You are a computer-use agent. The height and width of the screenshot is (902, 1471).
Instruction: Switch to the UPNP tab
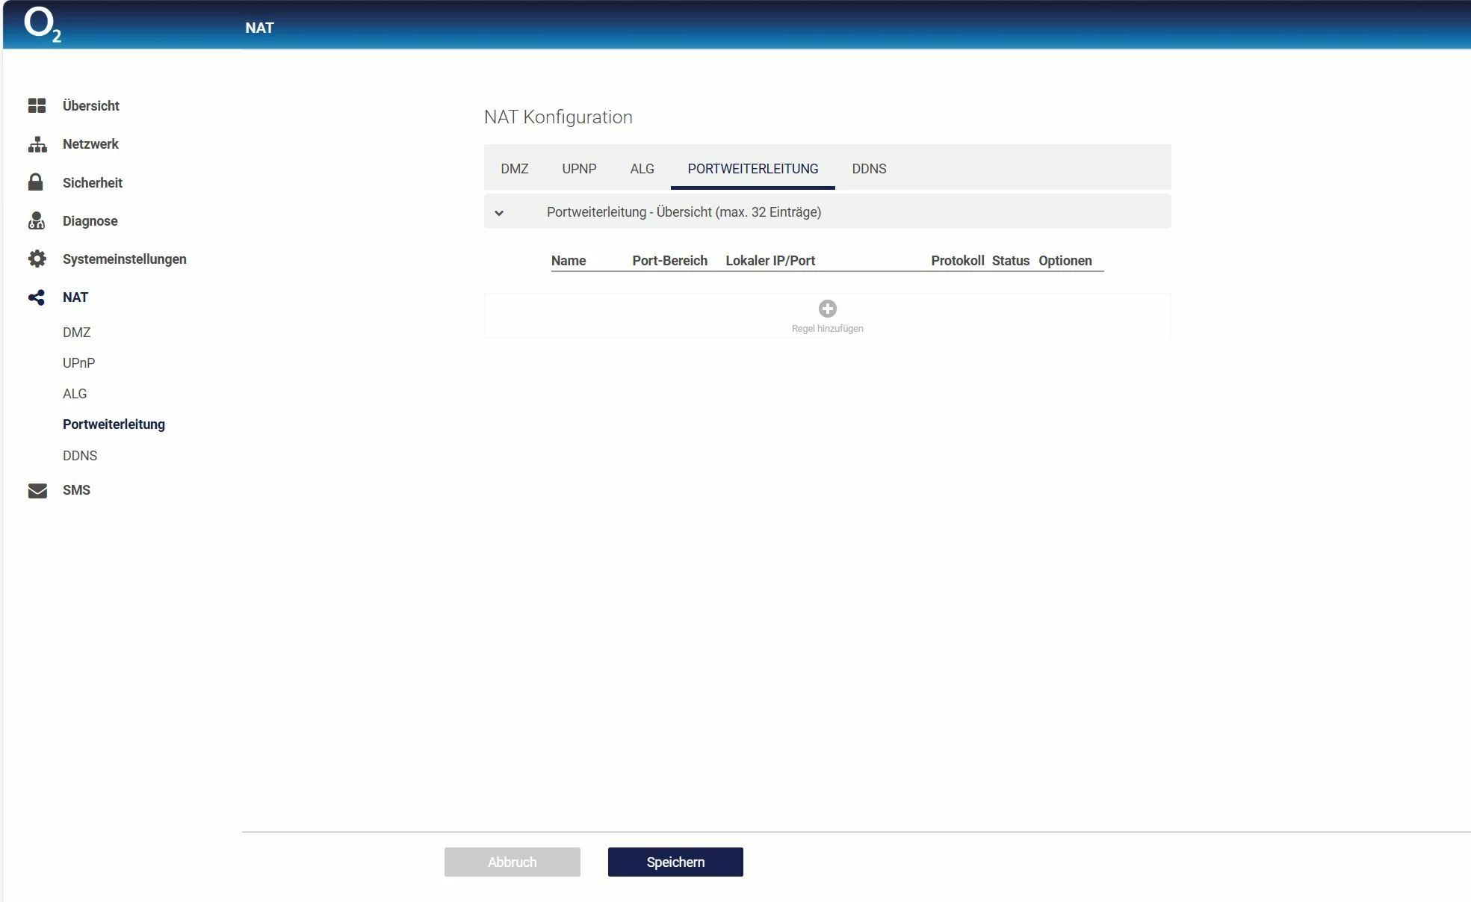click(x=579, y=169)
